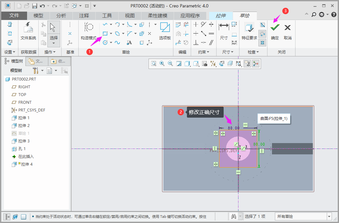This screenshot has width=339, height=223.
Task: Click the zoom in icon in view toolbar
Action: (x=162, y=64)
